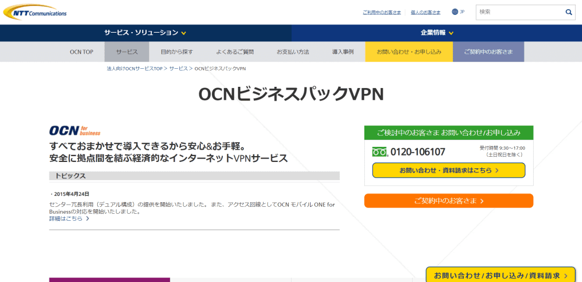Screen dimensions: 582x282
Task: Click the JP language label
Action: [462, 12]
